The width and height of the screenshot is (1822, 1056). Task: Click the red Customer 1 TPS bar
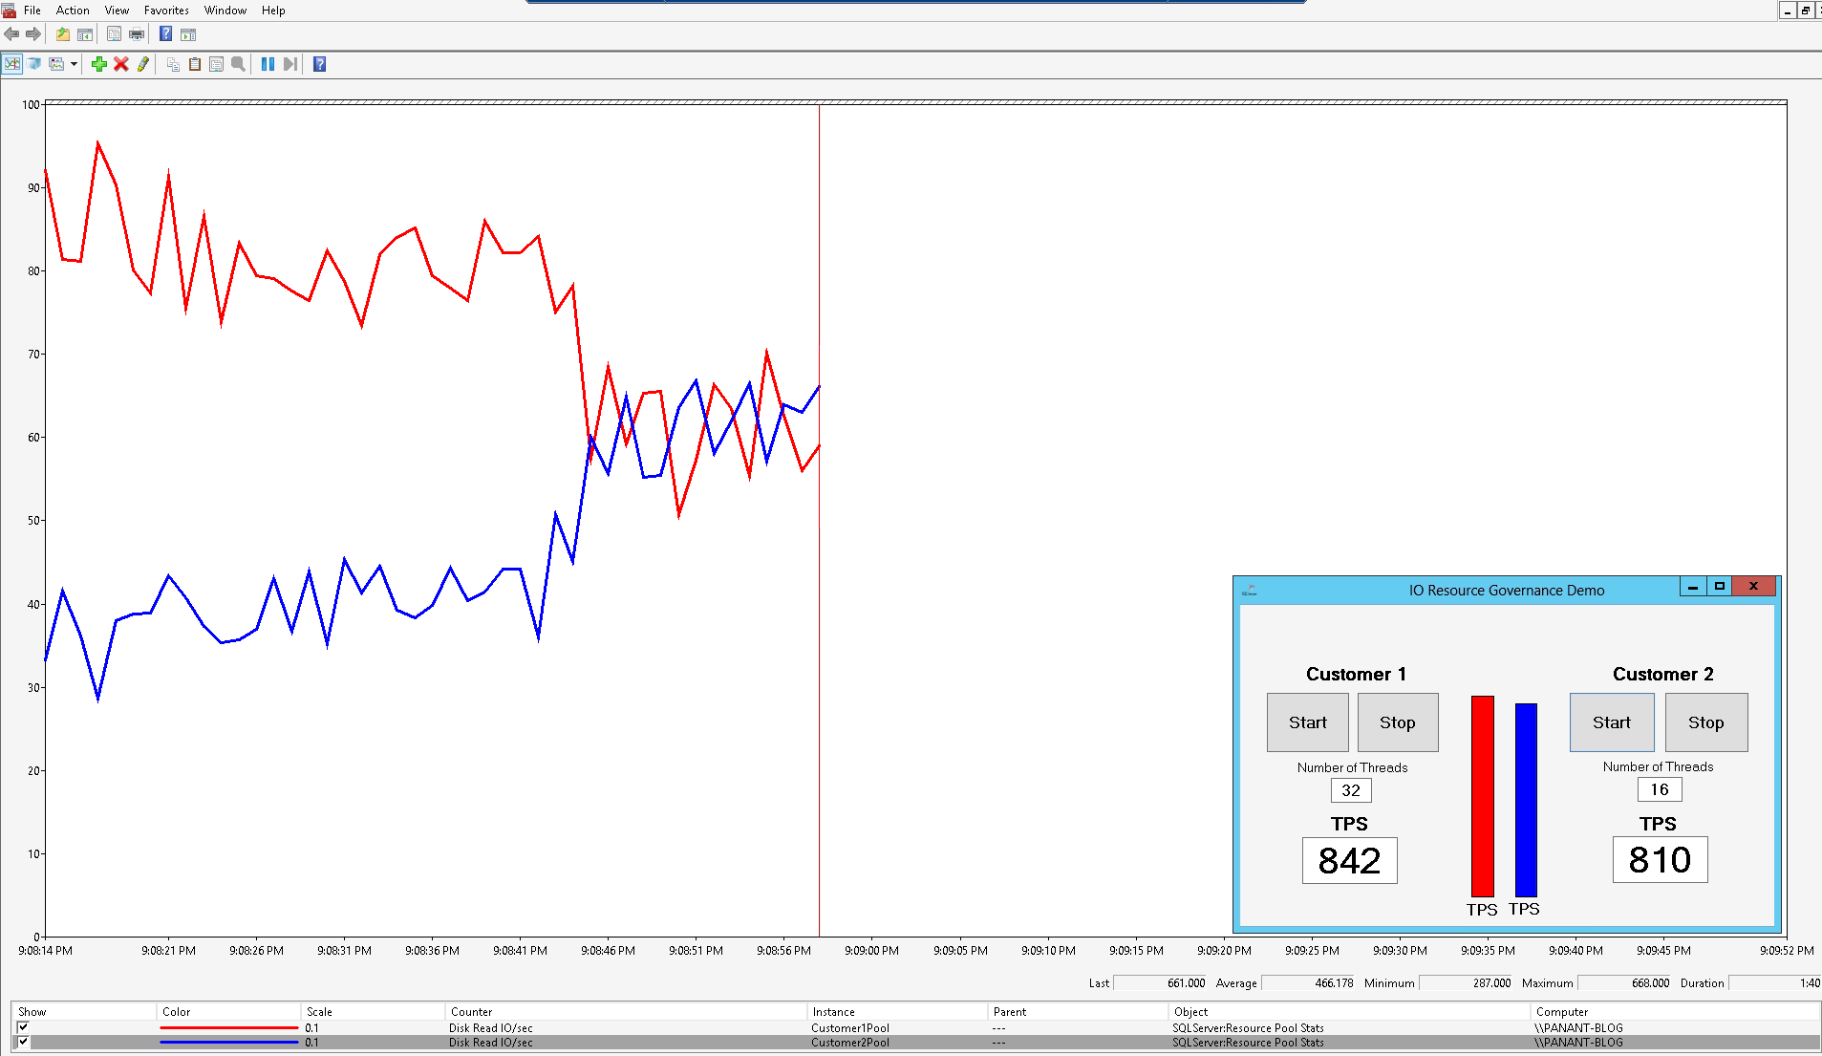(x=1482, y=795)
